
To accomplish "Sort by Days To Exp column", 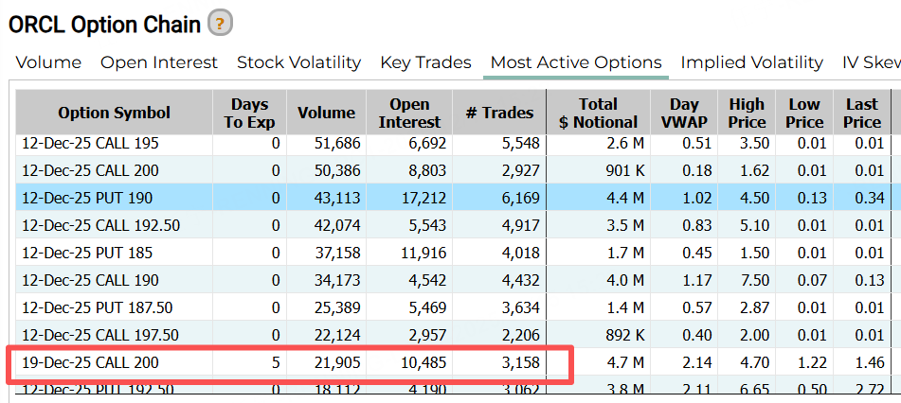I will pos(249,113).
